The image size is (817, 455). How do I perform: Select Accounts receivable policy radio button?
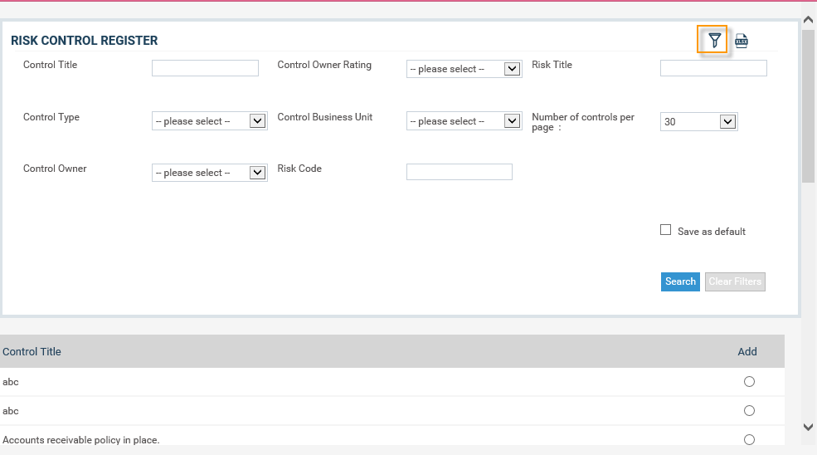point(749,439)
